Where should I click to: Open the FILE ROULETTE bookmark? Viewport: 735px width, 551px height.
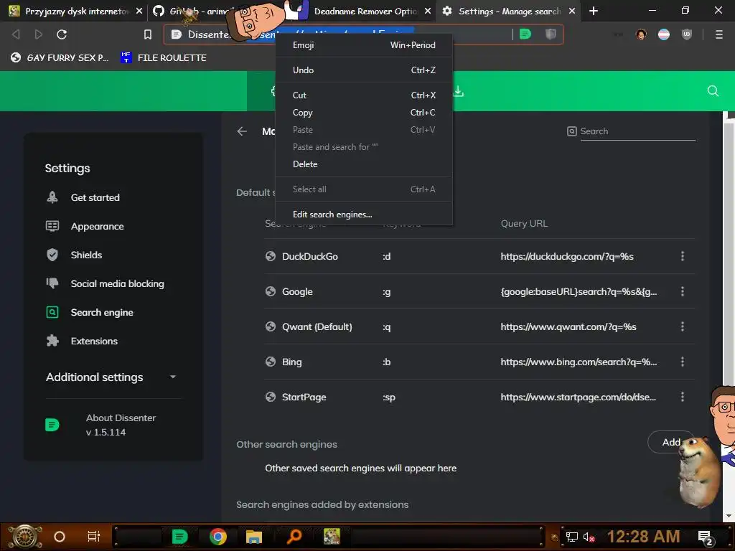click(x=164, y=57)
